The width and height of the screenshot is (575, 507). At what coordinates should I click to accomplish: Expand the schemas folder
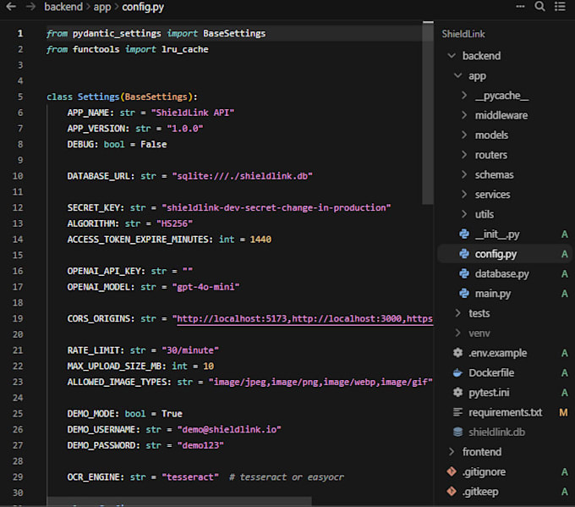[464, 174]
